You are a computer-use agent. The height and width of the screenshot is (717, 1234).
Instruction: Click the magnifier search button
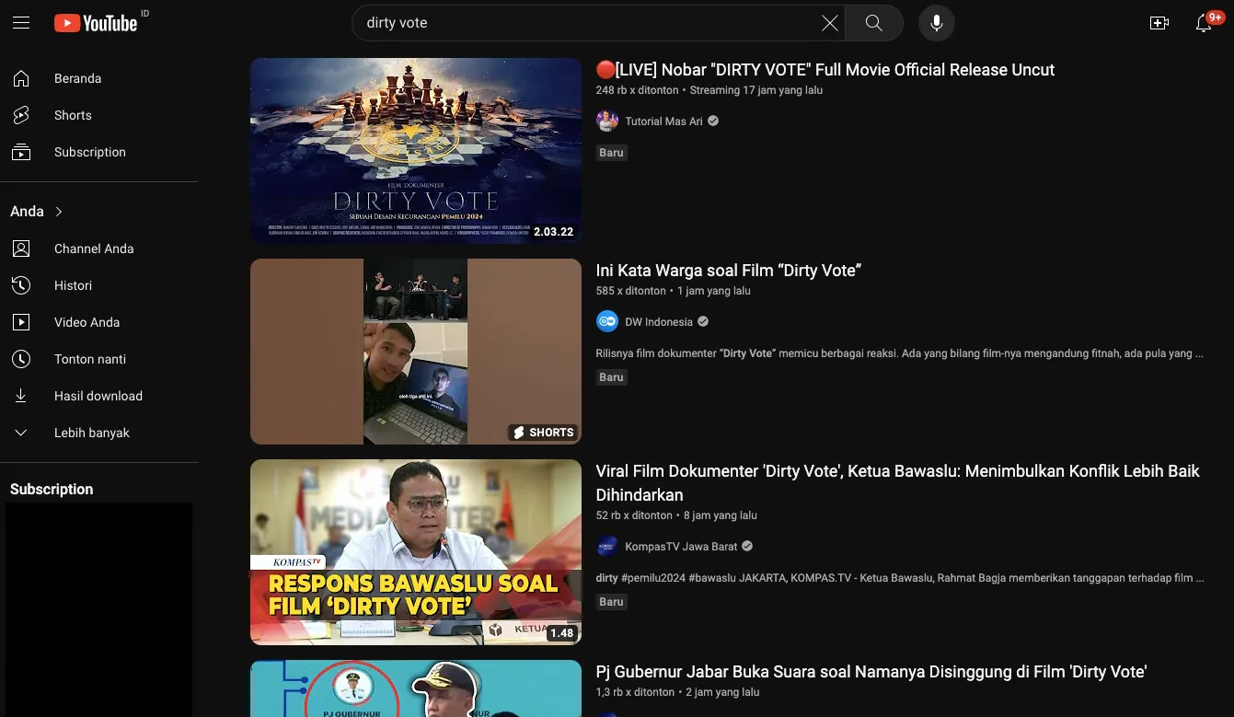tap(873, 23)
